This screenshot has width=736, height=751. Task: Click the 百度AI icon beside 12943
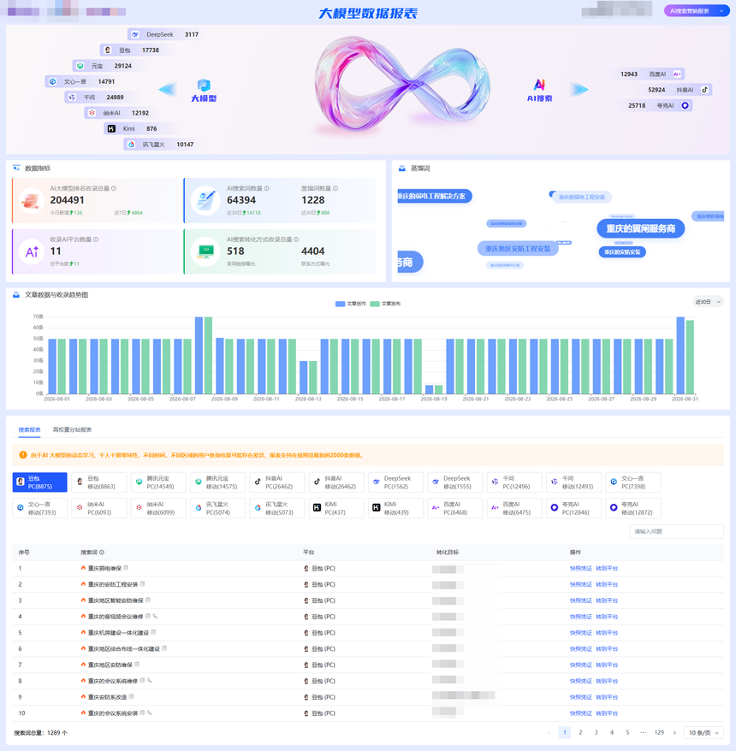click(x=677, y=74)
